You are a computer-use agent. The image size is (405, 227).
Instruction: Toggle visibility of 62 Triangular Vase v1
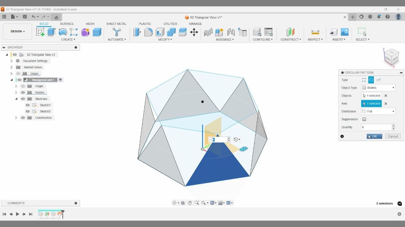[15, 54]
